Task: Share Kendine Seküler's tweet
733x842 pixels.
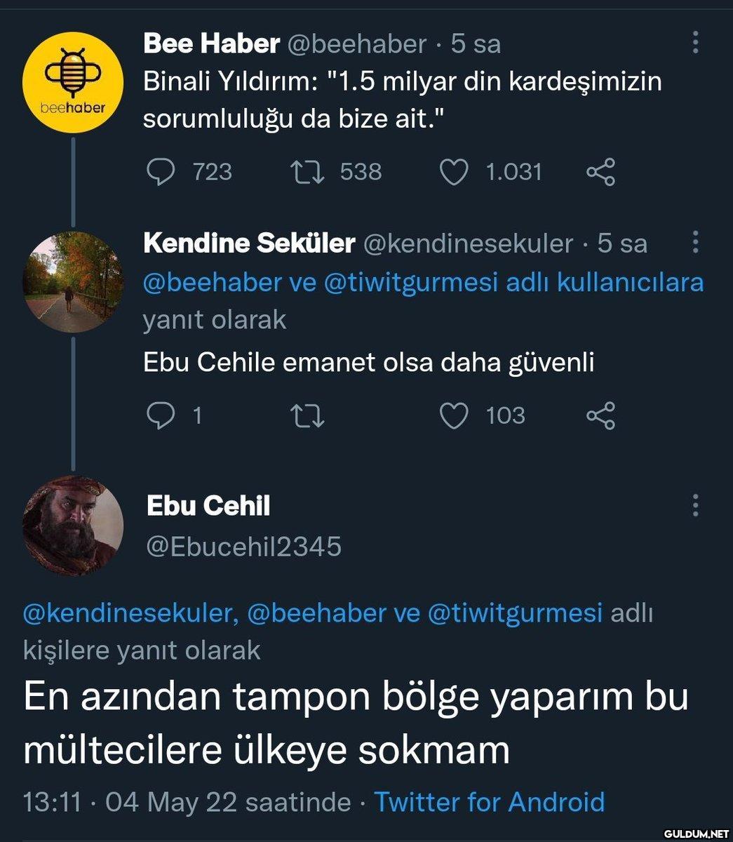Action: point(600,415)
